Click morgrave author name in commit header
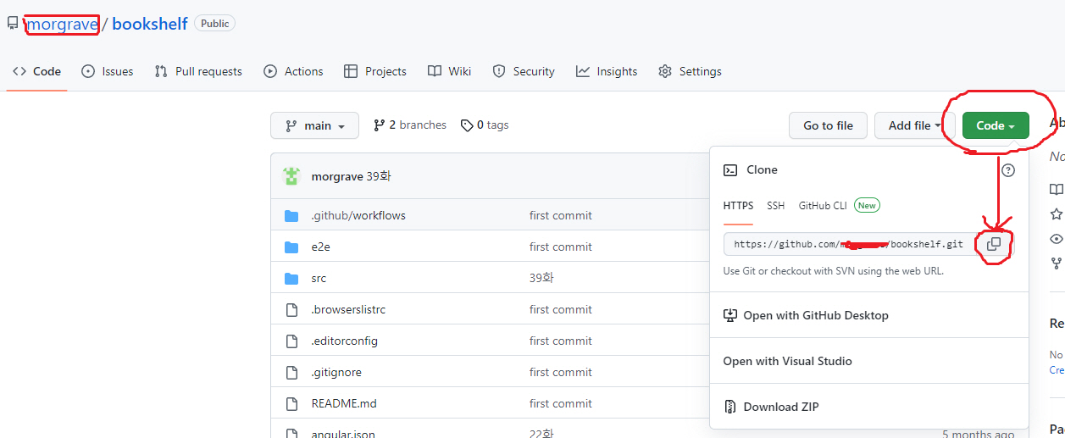Screen dimensions: 1065x438 pyautogui.click(x=337, y=176)
